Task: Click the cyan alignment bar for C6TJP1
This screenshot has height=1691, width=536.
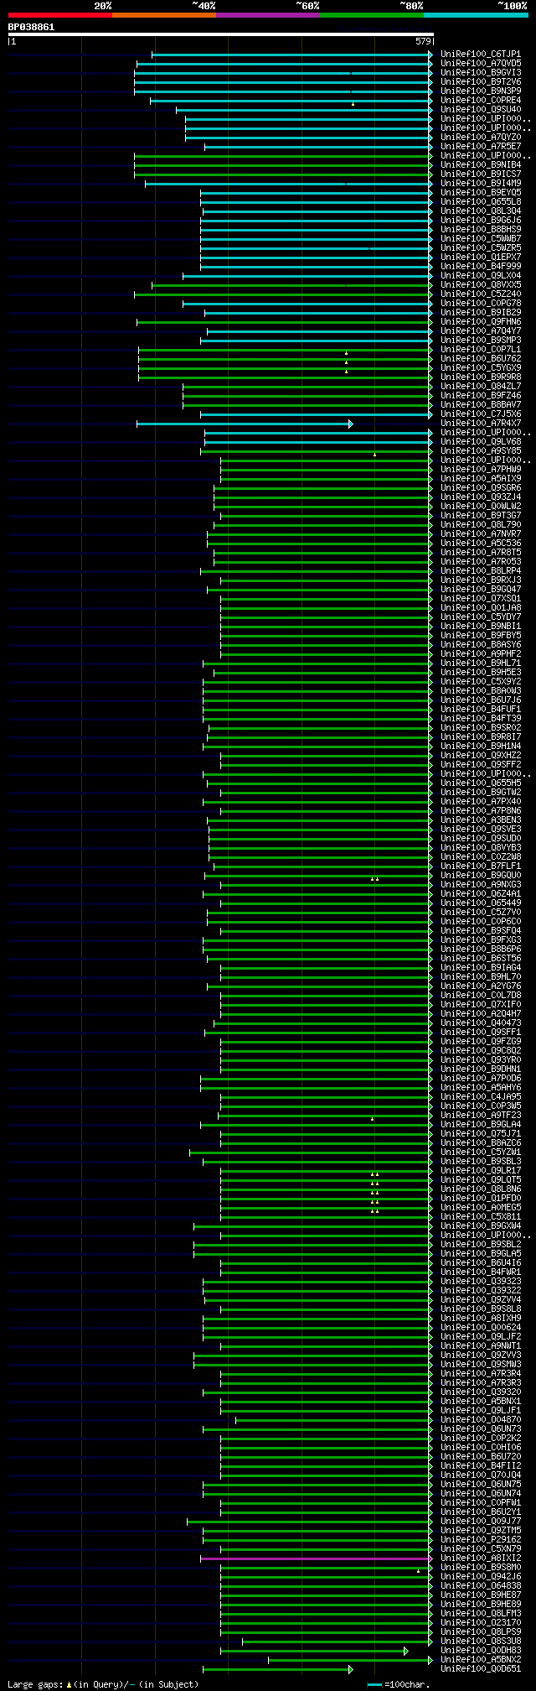Action: pos(291,55)
